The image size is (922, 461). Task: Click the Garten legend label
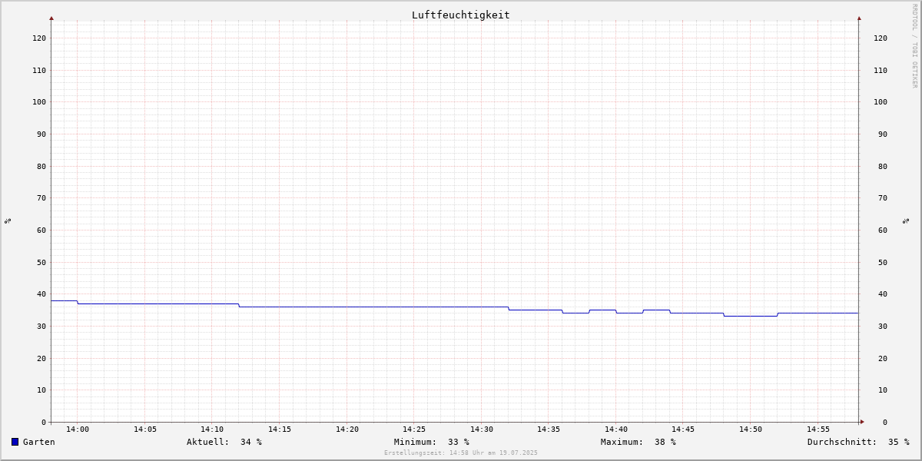point(39,442)
